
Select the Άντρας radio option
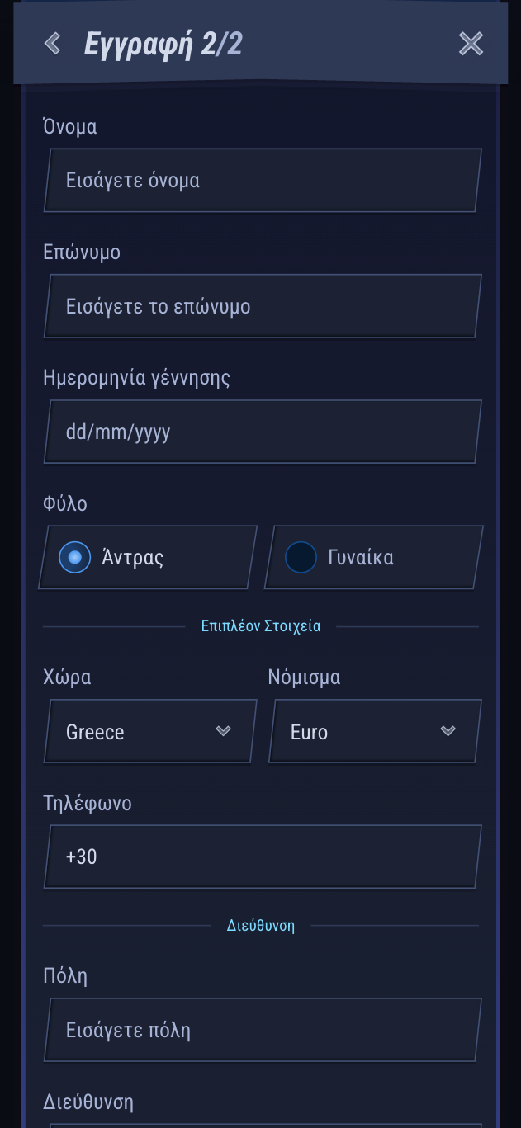pyautogui.click(x=75, y=558)
